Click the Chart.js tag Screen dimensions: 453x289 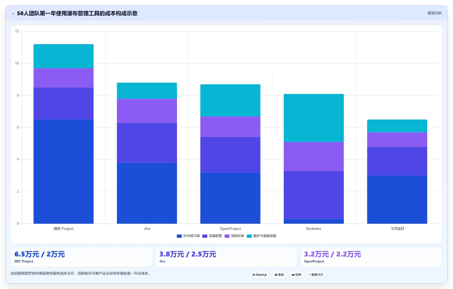tap(259, 275)
